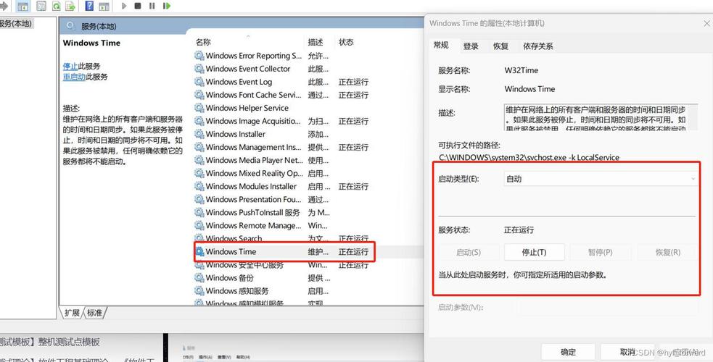Confirm the dialog with 确定
713x362 pixels.
click(568, 352)
